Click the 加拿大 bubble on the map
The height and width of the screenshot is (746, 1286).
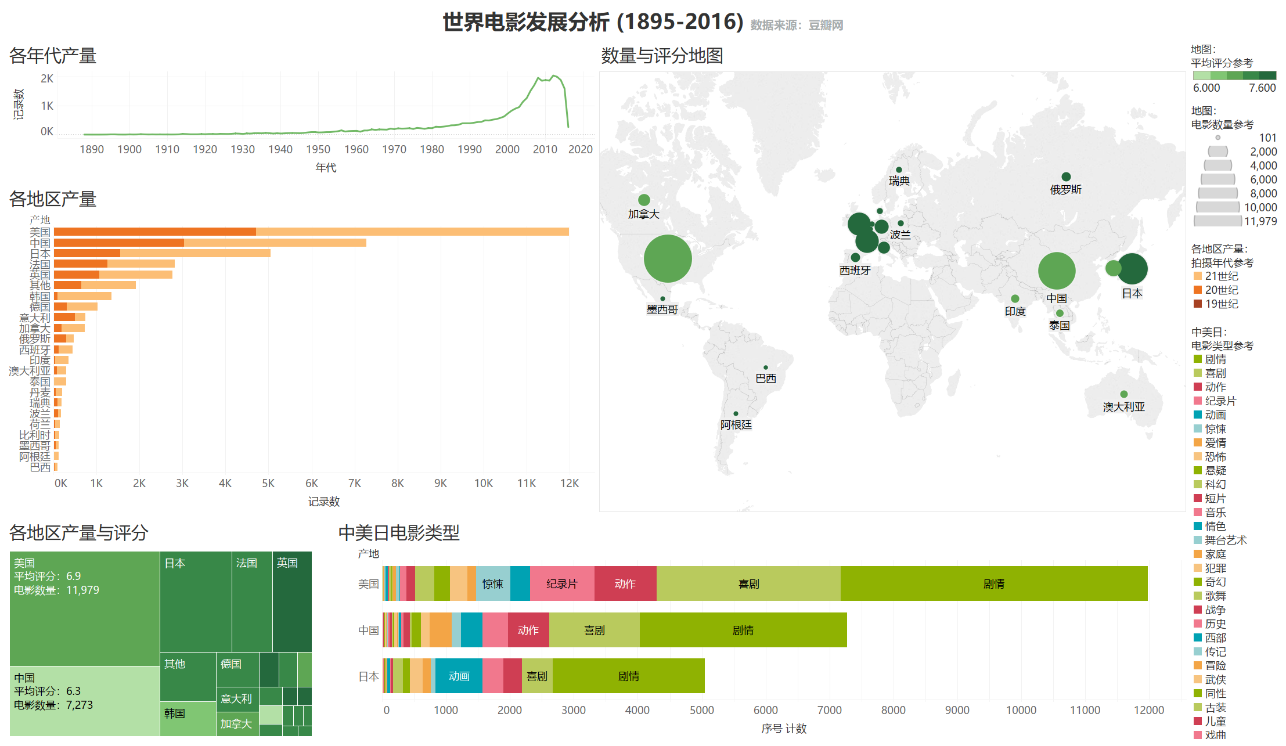coord(644,200)
